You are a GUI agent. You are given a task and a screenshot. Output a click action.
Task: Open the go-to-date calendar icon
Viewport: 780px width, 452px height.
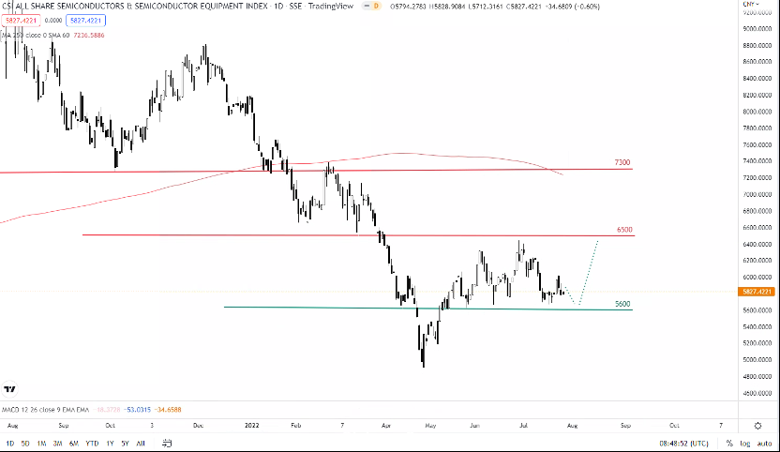167,443
